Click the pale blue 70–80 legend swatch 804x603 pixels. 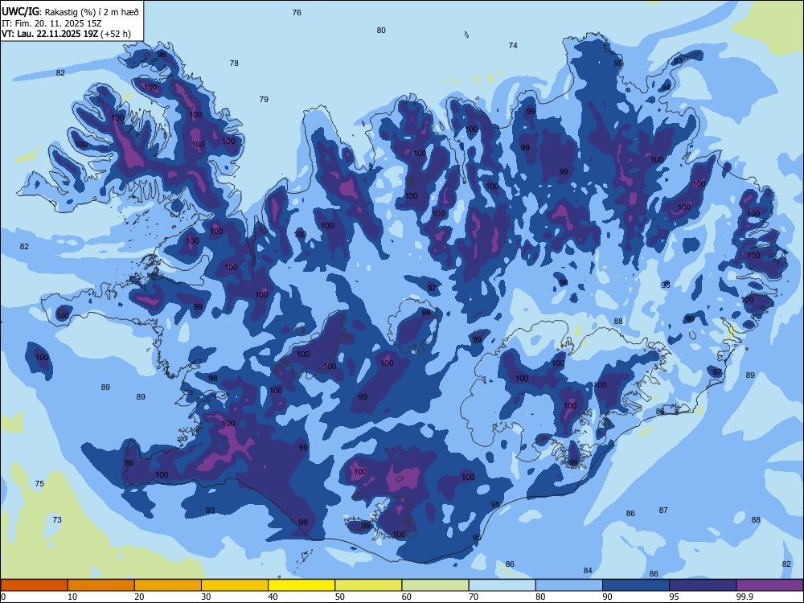pos(502,585)
